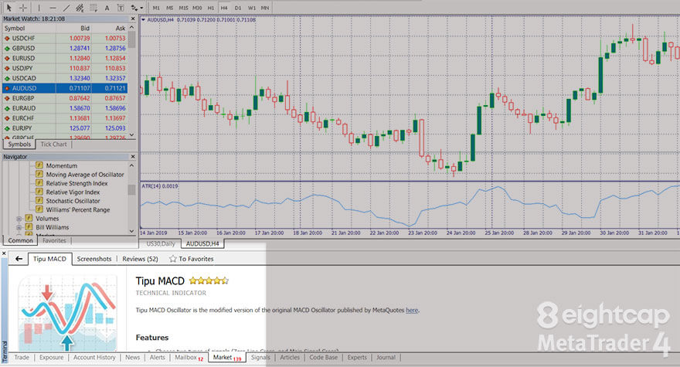This screenshot has width=680, height=367.
Task: Add Tipu MACD To Favorites
Action: tap(192, 259)
